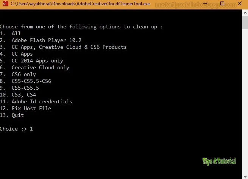Click option '6. Creative Cloud only'
The height and width of the screenshot is (179, 248).
click(34, 67)
